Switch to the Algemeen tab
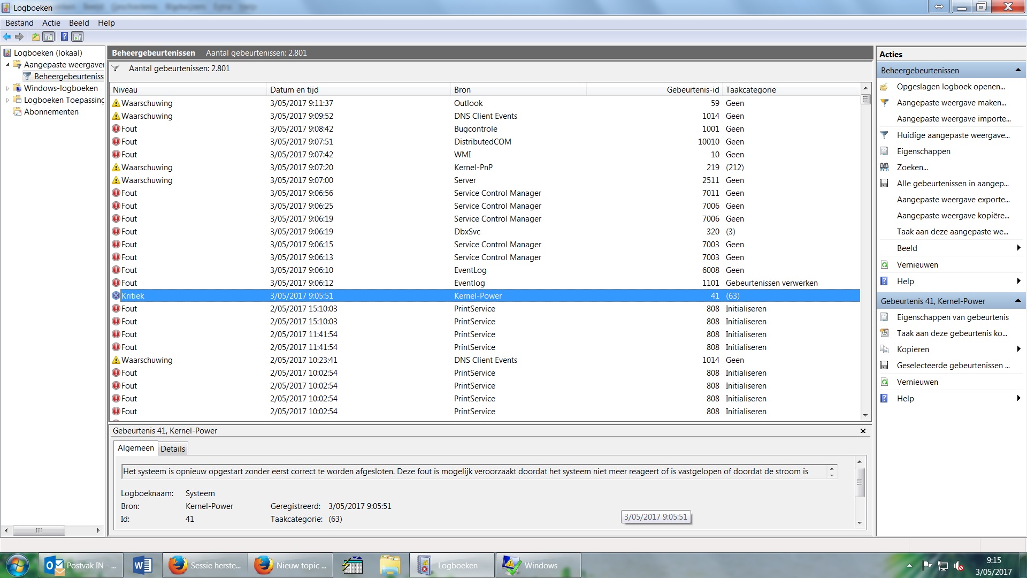 coord(136,448)
